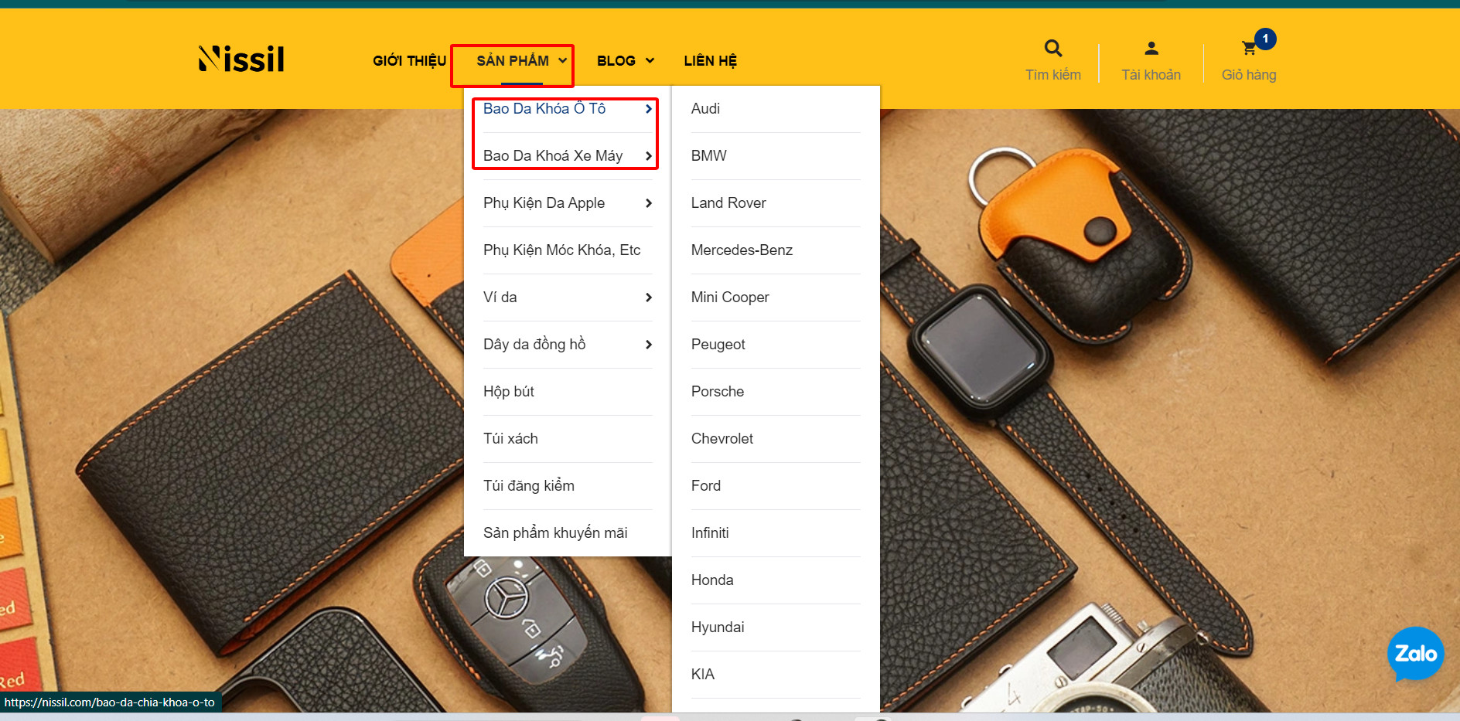Choose Peugeot brand

click(718, 345)
